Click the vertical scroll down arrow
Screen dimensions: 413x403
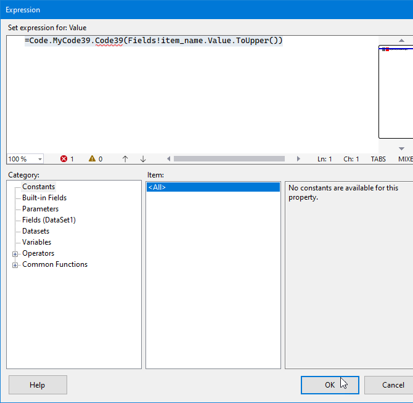(x=401, y=149)
